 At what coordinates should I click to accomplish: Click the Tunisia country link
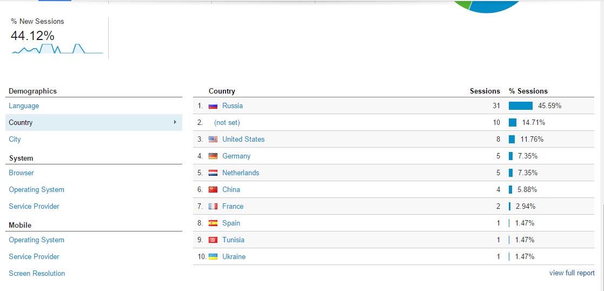tap(234, 240)
